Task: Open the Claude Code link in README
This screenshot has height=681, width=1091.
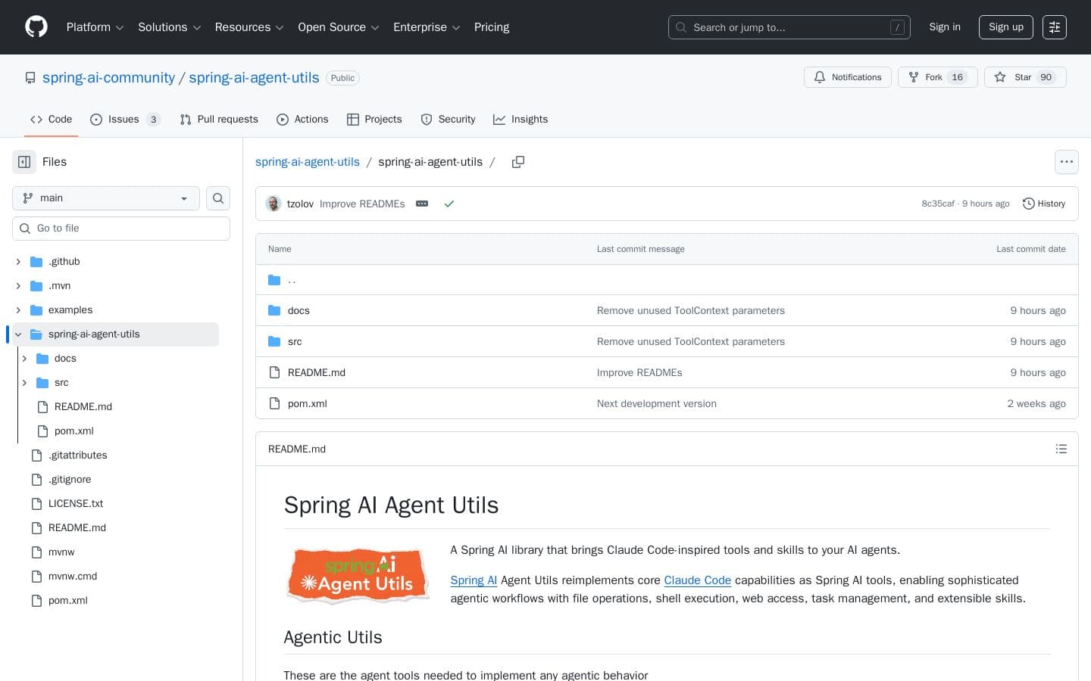Action: coord(697,580)
